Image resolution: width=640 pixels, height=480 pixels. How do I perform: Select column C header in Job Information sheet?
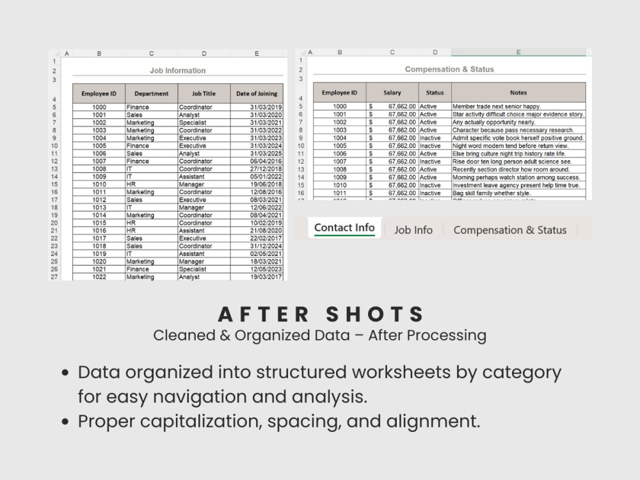pos(152,54)
